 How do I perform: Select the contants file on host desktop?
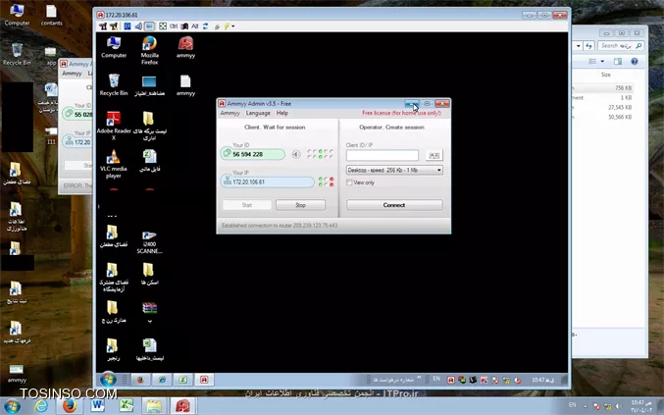coord(51,15)
